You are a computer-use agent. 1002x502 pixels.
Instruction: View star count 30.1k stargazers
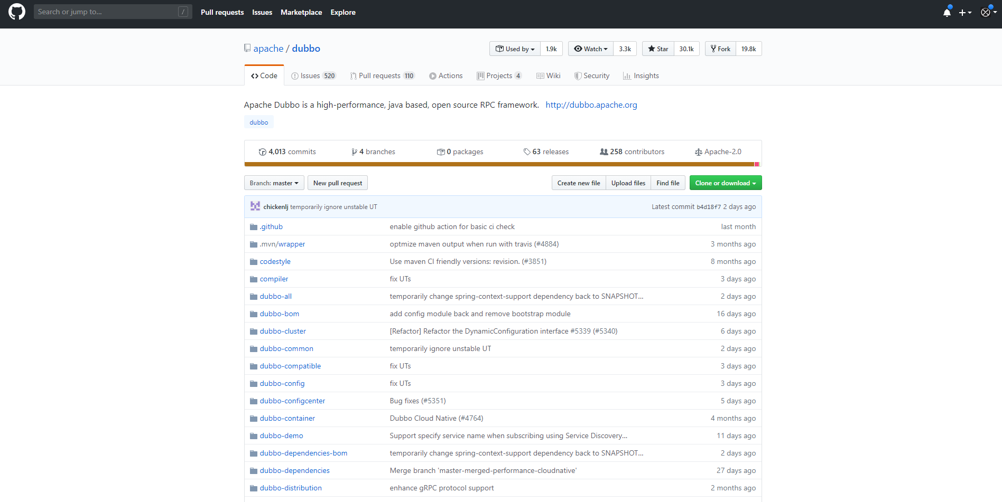coord(686,49)
